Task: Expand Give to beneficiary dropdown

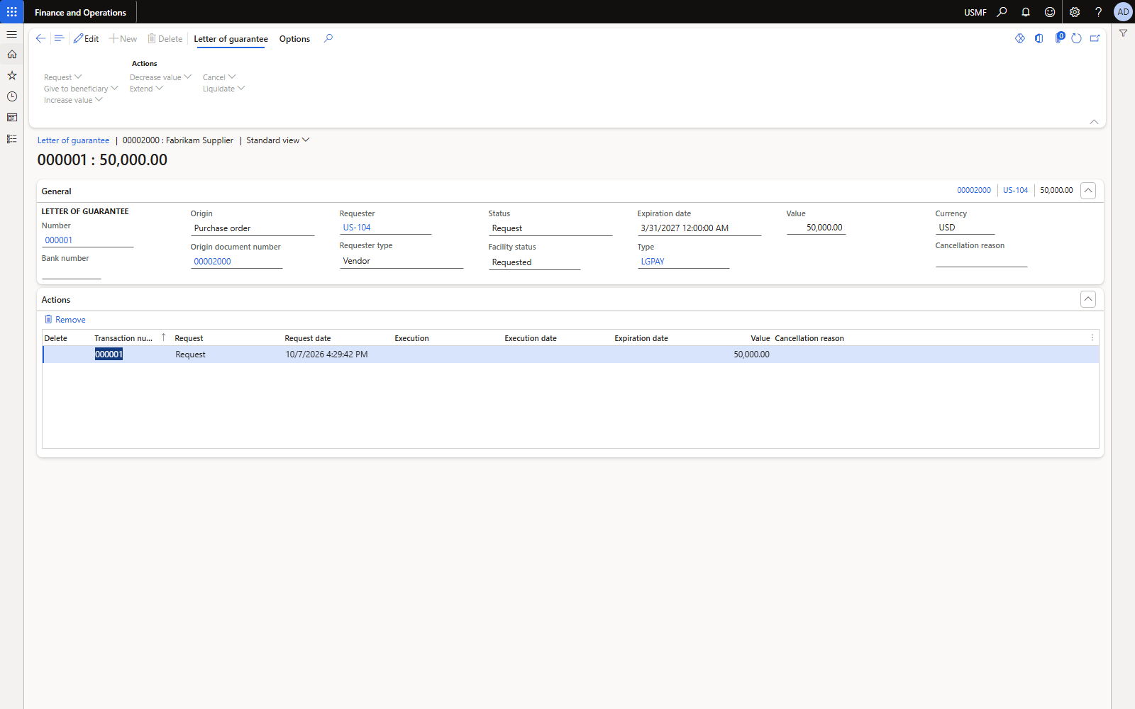Action: click(x=81, y=89)
